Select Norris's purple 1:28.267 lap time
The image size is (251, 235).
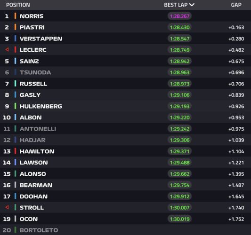click(x=179, y=16)
